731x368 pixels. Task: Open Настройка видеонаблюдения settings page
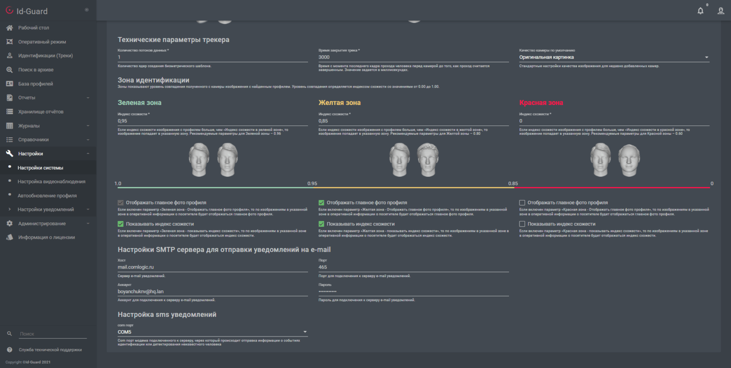click(x=51, y=182)
